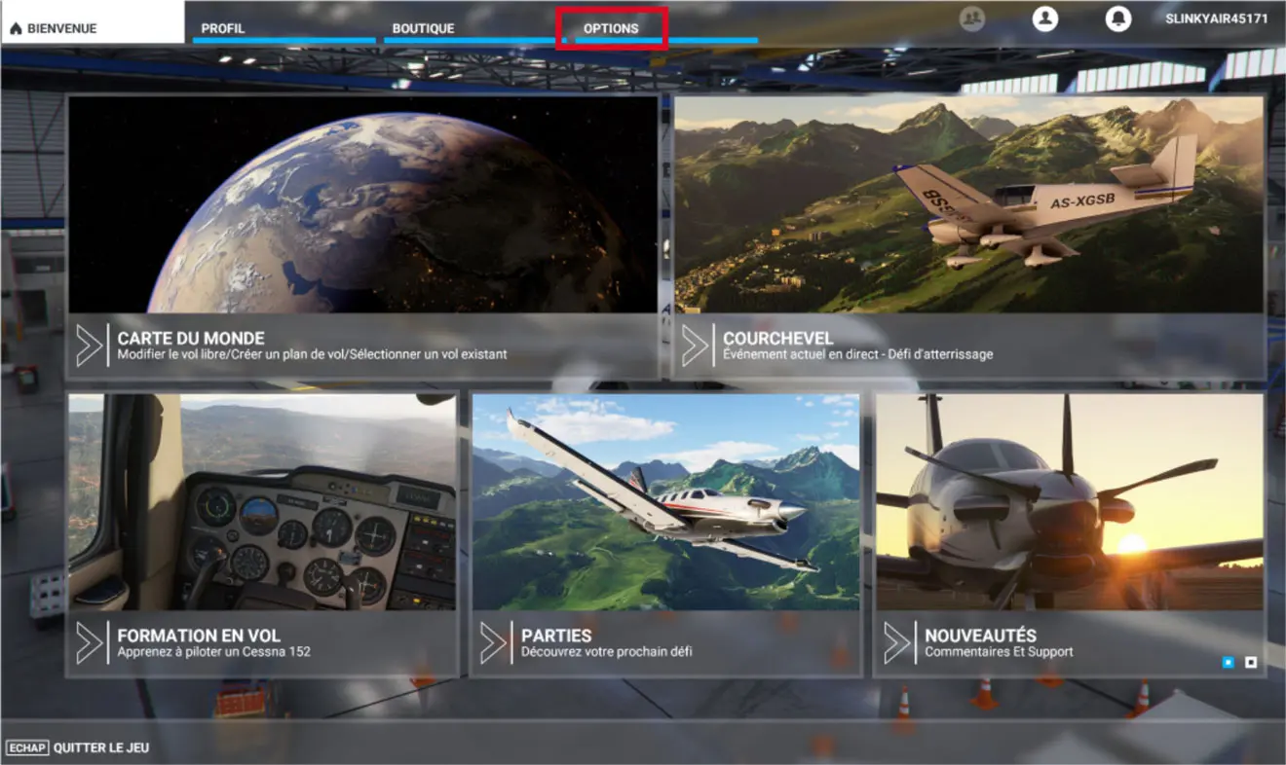Click the home icon beside Bienvenue
This screenshot has height=765, width=1286.
coord(16,29)
